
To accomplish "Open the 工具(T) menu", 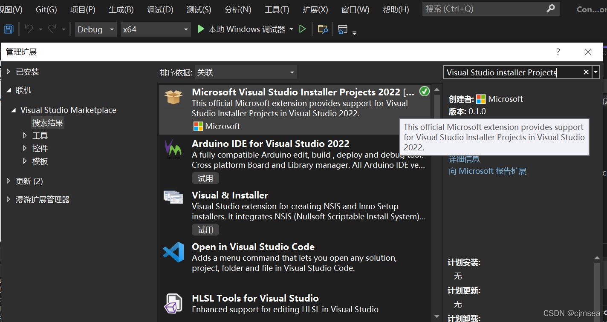I will 277,9.
